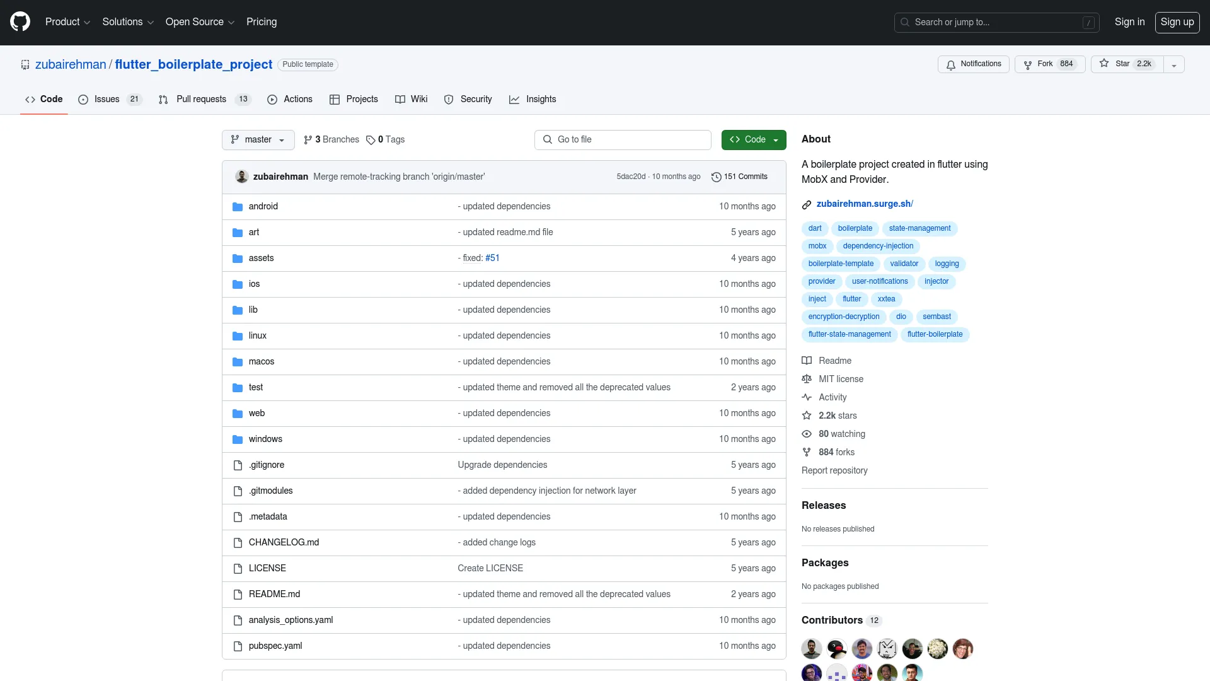Viewport: 1210px width, 681px height.
Task: Click the Insights graph icon
Action: 514,99
